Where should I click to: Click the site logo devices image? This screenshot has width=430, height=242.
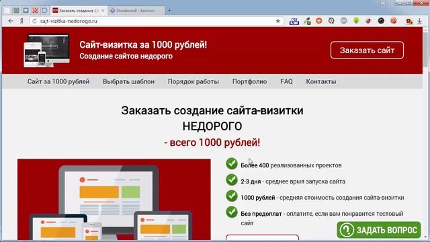pyautogui.click(x=46, y=50)
